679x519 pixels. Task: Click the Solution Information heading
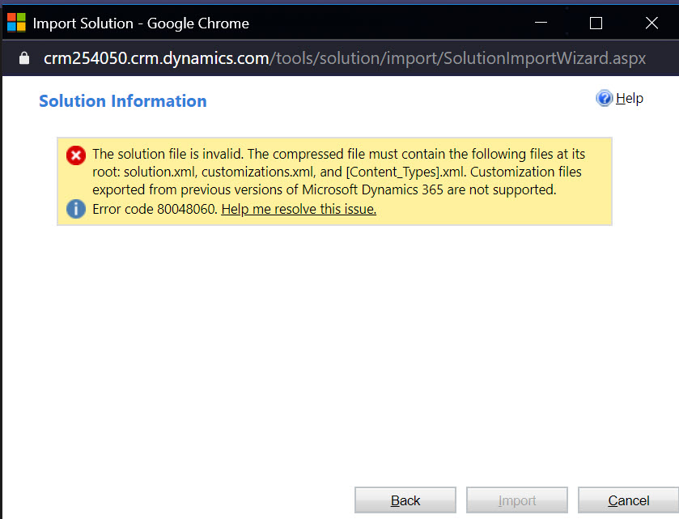tap(123, 101)
